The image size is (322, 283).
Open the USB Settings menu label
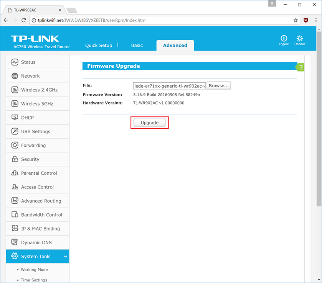tap(36, 132)
